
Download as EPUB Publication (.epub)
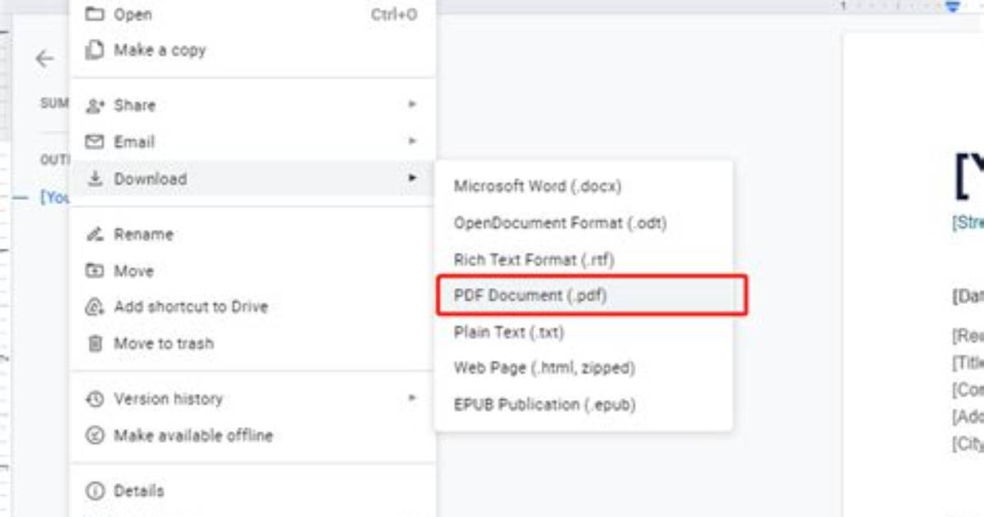pos(583,404)
